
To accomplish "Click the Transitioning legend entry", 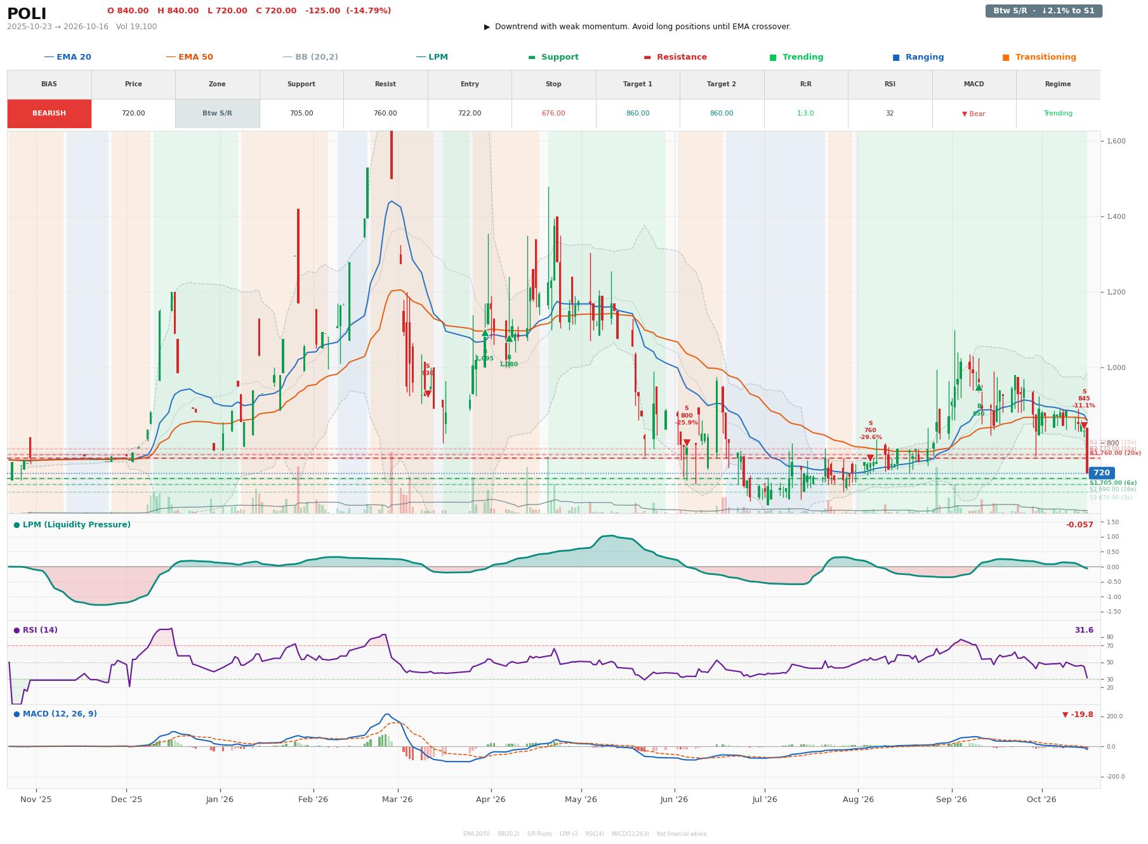I will (x=1039, y=57).
